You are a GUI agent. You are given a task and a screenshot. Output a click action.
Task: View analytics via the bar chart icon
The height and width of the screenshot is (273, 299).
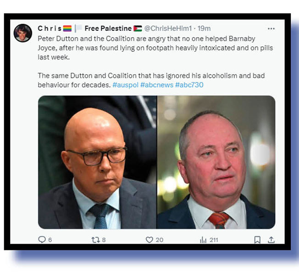[x=203, y=240]
